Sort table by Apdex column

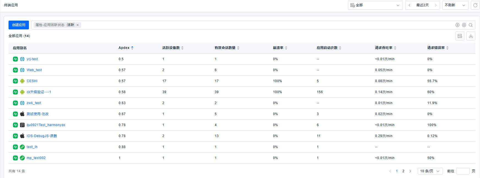[132, 48]
